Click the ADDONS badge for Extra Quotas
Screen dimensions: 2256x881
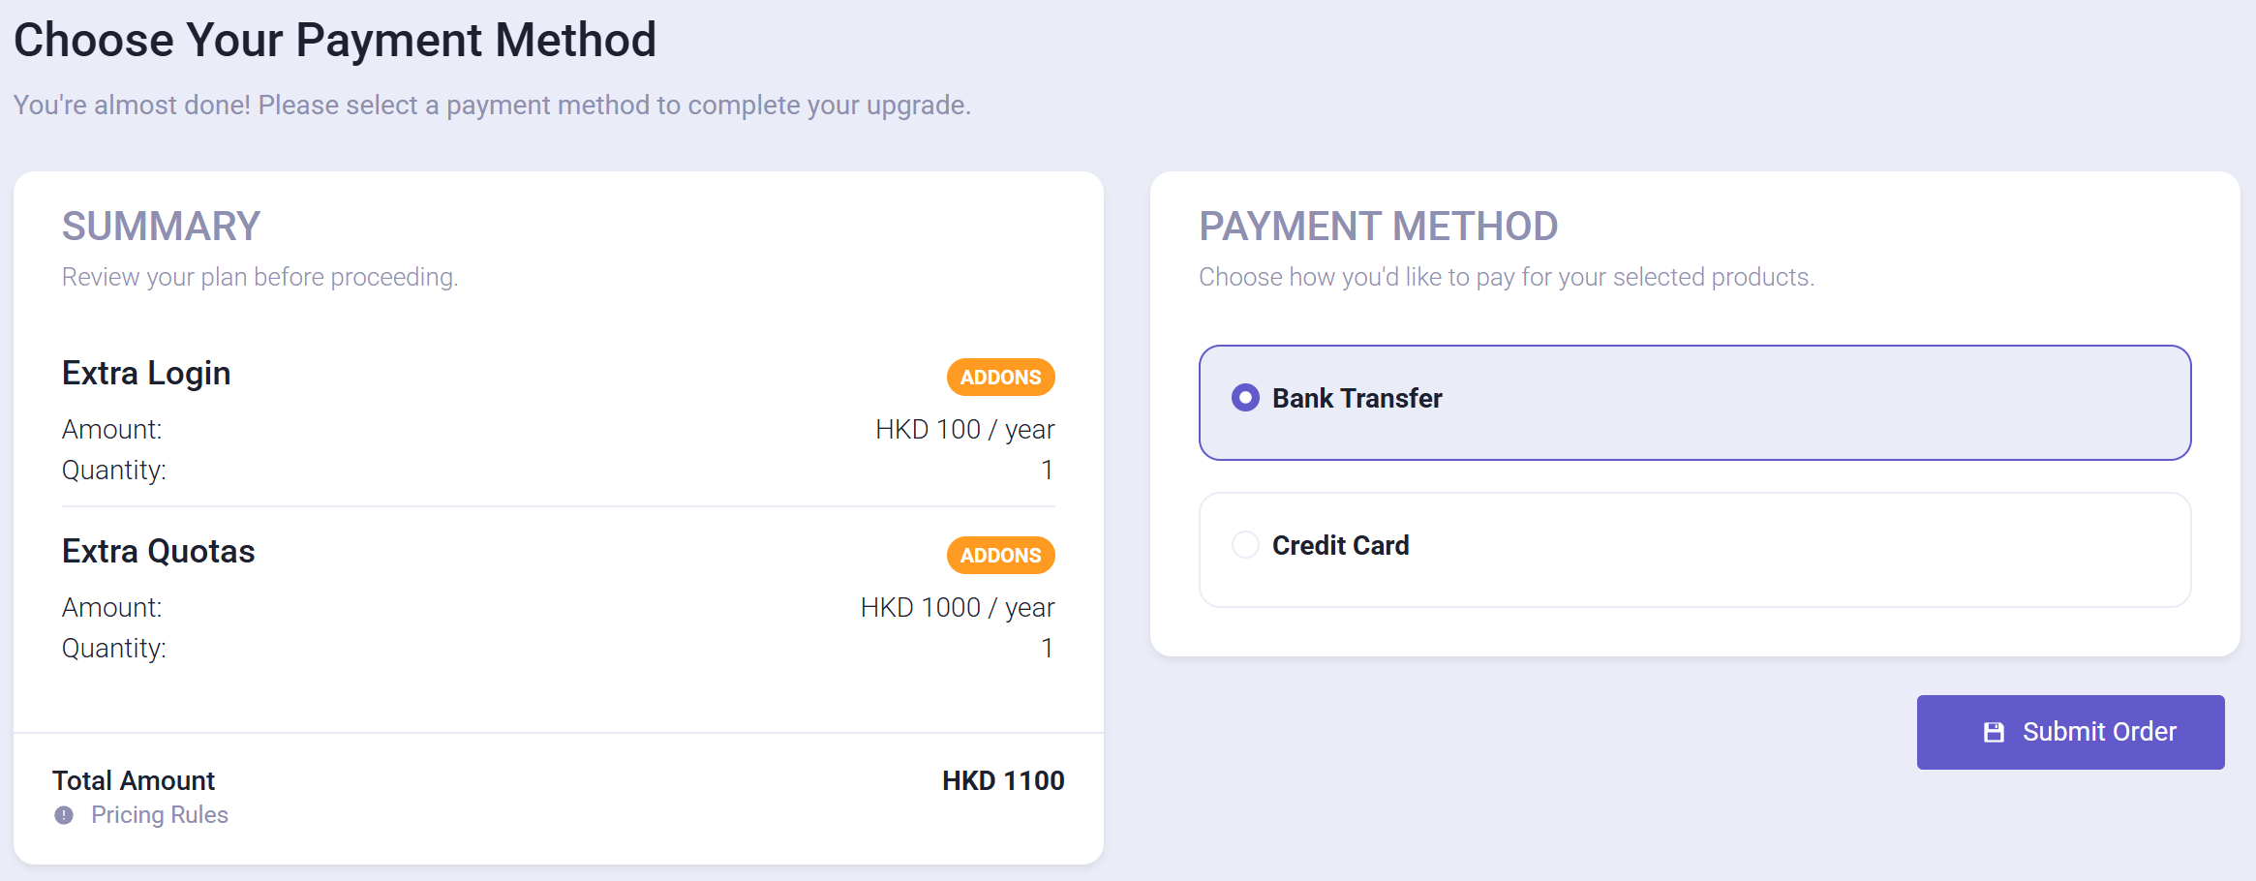tap(1000, 556)
